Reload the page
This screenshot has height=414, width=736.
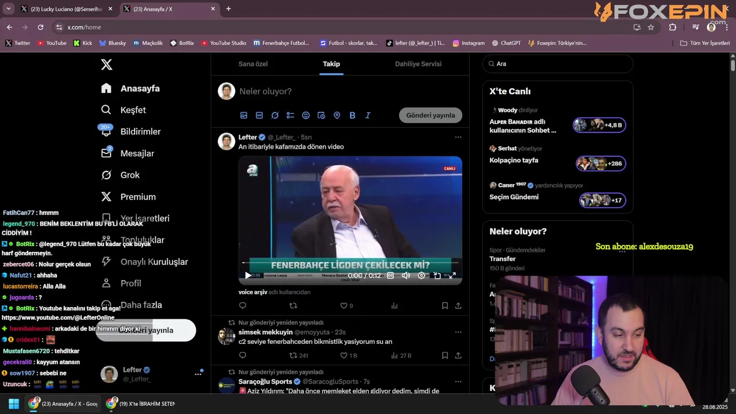[x=40, y=27]
